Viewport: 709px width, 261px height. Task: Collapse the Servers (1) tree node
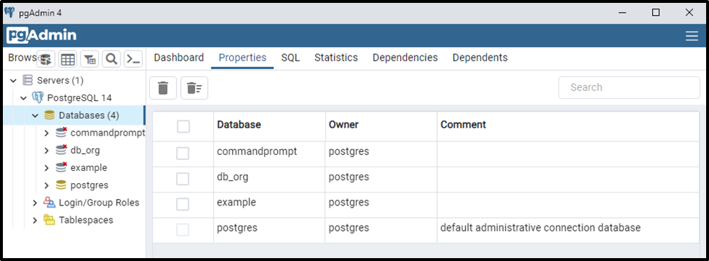(14, 81)
